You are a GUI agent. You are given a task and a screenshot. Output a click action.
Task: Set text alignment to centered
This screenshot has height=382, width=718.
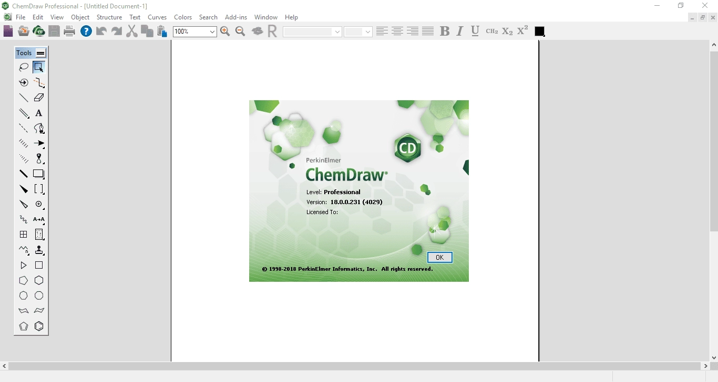pyautogui.click(x=397, y=31)
